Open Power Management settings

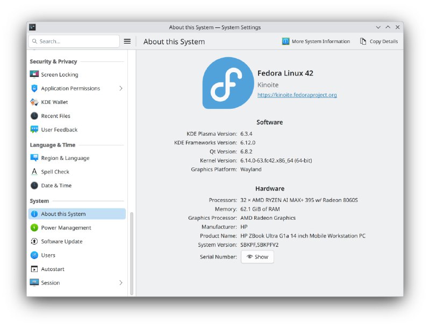[x=77, y=227]
